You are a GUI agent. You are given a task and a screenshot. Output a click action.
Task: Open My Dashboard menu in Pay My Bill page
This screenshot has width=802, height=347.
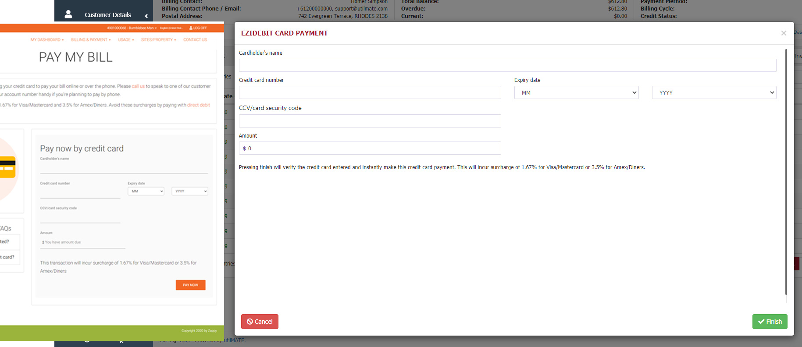[47, 40]
